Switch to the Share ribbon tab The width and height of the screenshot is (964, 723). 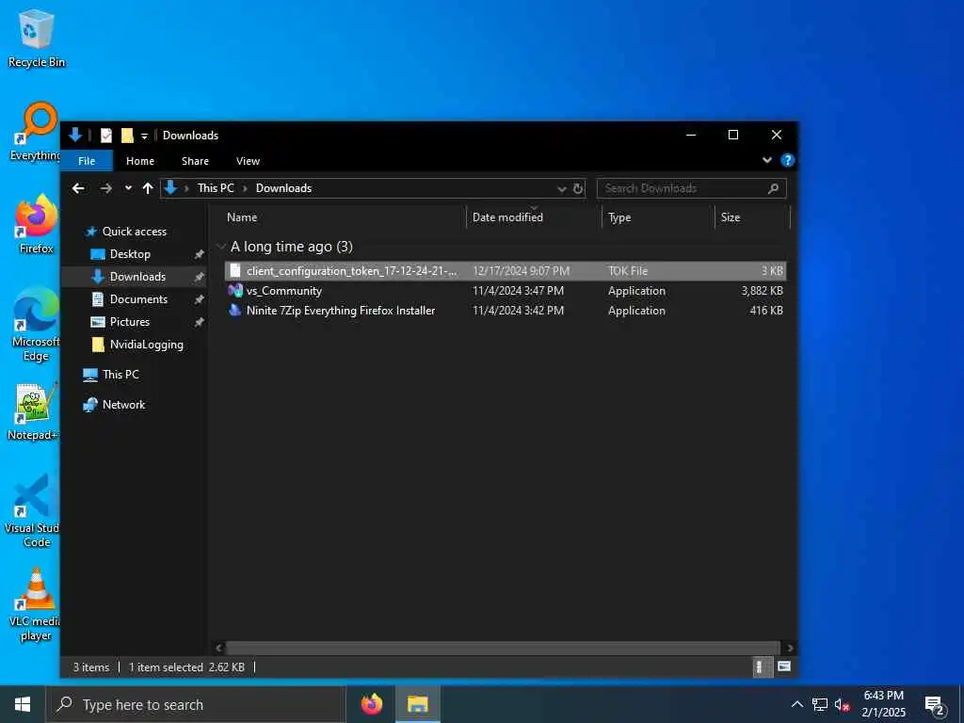click(195, 161)
